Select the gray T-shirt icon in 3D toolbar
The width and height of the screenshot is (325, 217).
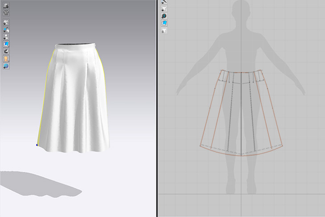pos(6,12)
